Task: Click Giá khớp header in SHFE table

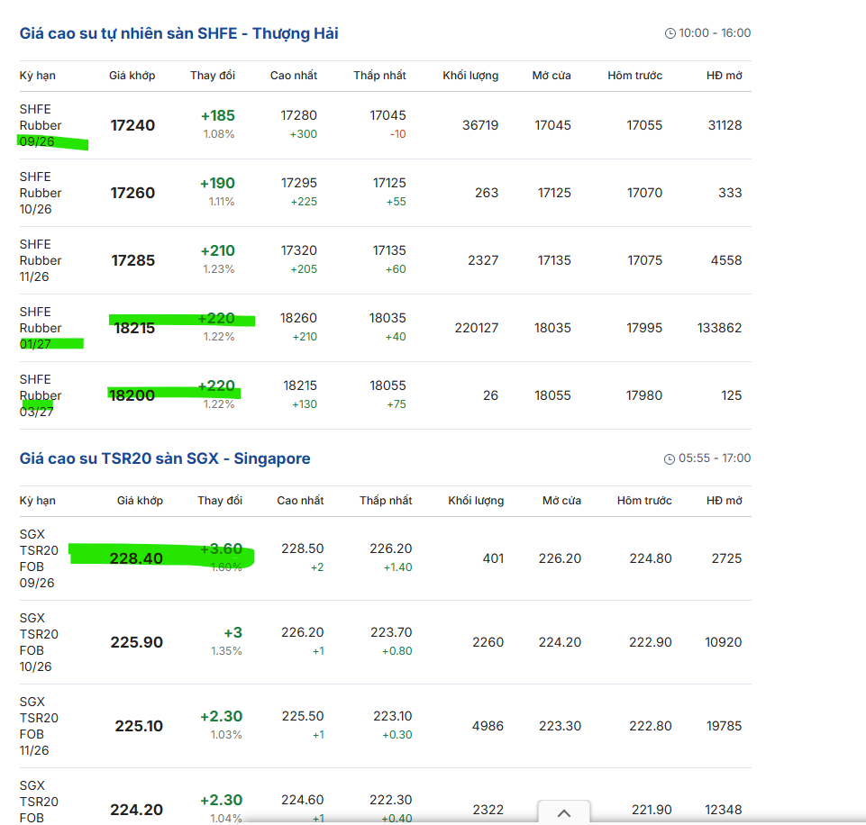Action: coord(132,76)
